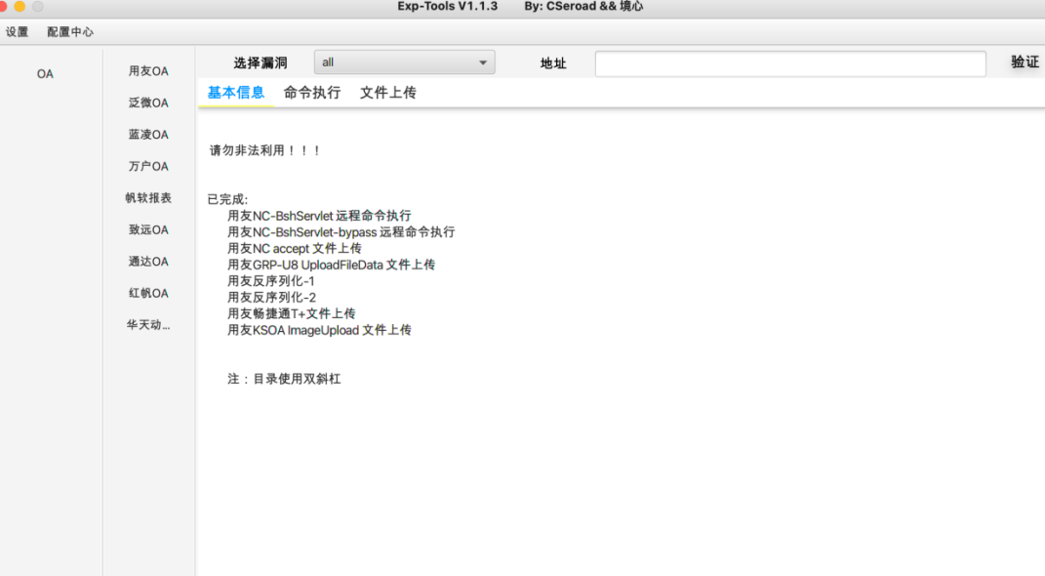Viewport: 1045px width, 576px height.
Task: Click line 用友NC-BshServlet 远程命令执行
Action: [319, 216]
